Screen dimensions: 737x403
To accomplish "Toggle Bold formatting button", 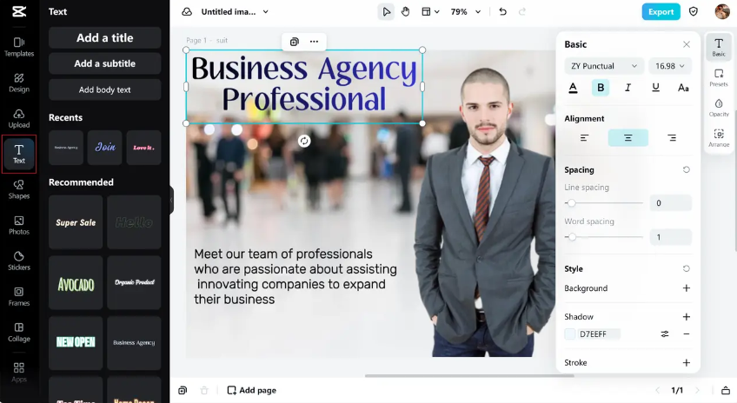I will [601, 88].
